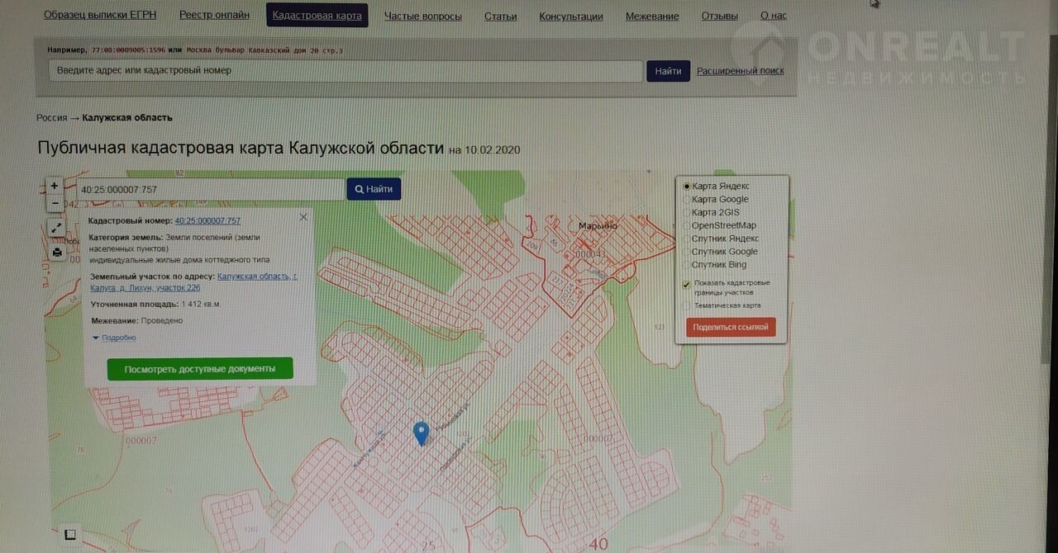
Task: Toggle Показать кадастровые границы участков checkbox
Action: [686, 285]
